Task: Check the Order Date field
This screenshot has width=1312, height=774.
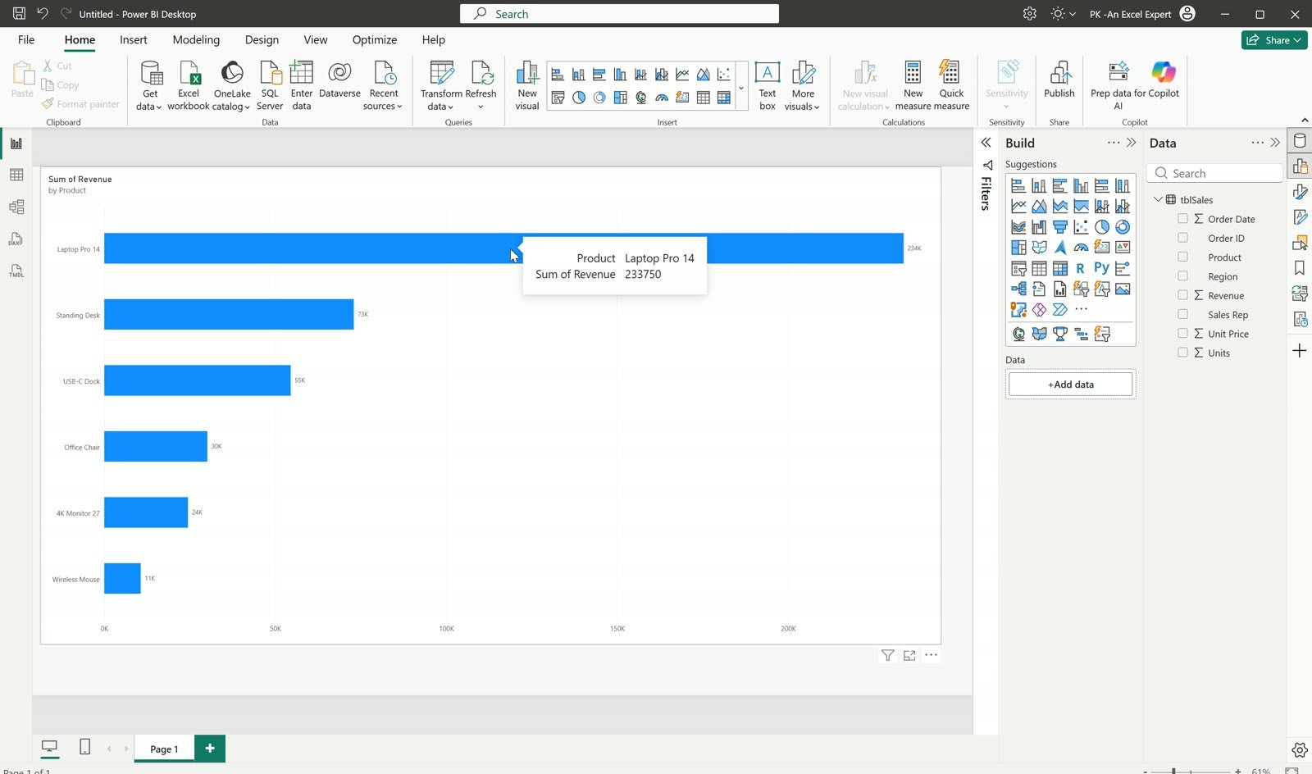Action: point(1182,219)
